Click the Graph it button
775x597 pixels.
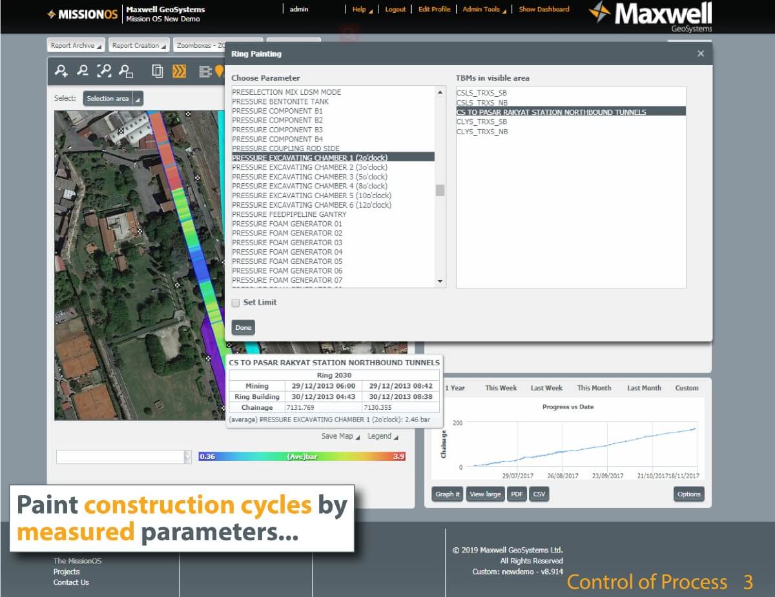(x=448, y=494)
